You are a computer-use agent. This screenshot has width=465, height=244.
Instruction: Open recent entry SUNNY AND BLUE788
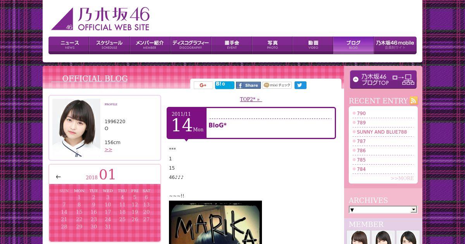click(382, 132)
